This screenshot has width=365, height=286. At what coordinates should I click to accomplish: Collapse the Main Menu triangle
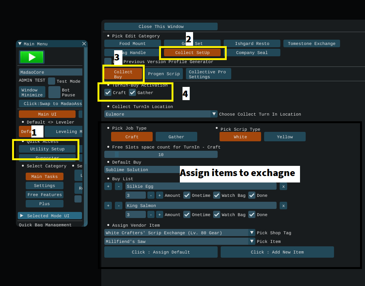[20, 44]
